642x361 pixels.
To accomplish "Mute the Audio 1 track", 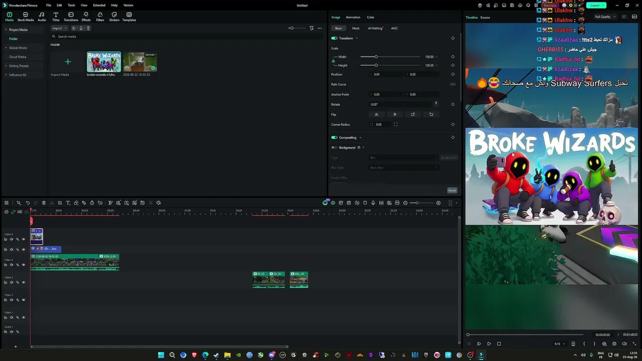I will pyautogui.click(x=12, y=331).
